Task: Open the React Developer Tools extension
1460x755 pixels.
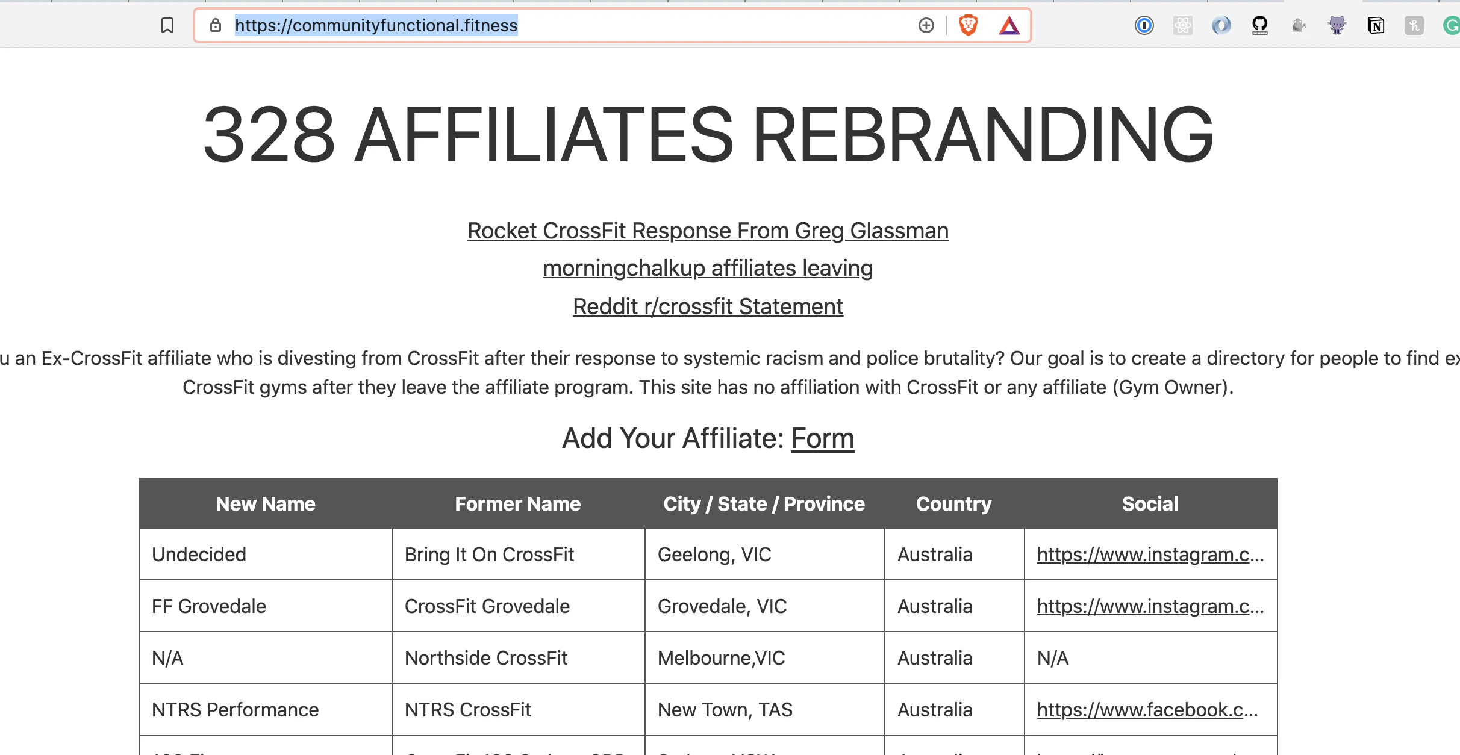Action: pyautogui.click(x=1182, y=25)
